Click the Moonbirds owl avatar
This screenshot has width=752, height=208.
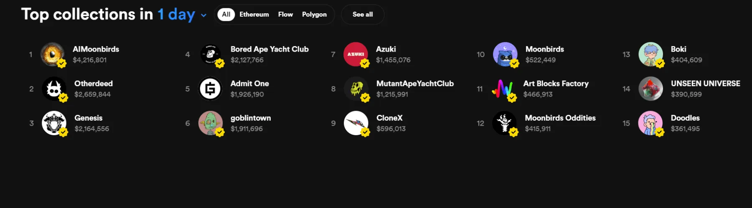click(x=505, y=54)
